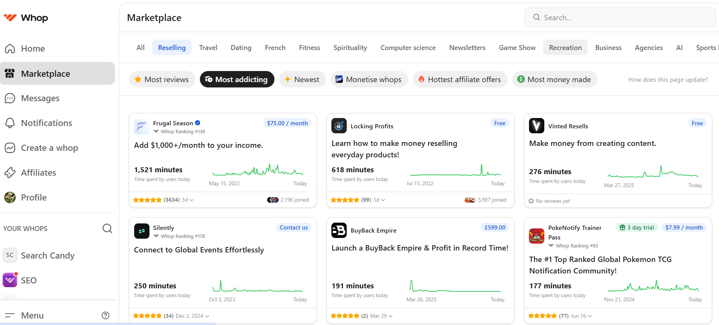This screenshot has width=719, height=325.
Task: Enable the Newest sort filter
Action: (x=302, y=79)
